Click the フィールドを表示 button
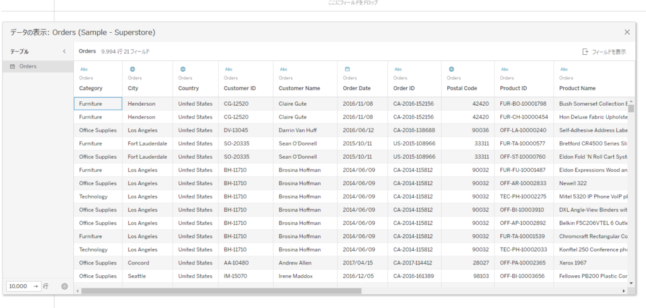 [604, 52]
